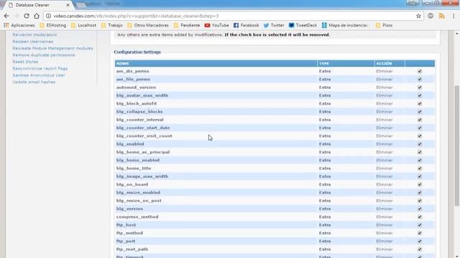Uncheck the blg_avatar_max_width checkbox
The width and height of the screenshot is (460, 258).
pos(420,95)
